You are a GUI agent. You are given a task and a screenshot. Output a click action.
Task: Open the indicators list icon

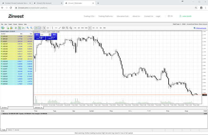(x=71, y=28)
